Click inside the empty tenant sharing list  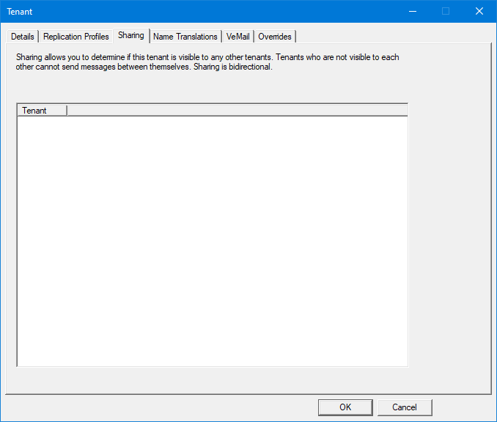coord(212,242)
